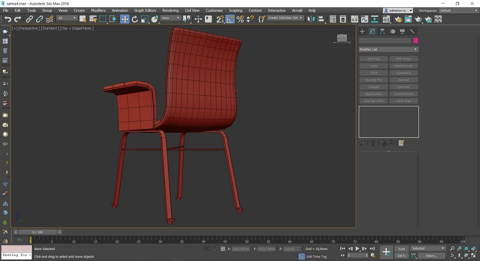Expand the Modifier List dropdown
Viewport: 480px width, 261px height.
tap(388, 49)
